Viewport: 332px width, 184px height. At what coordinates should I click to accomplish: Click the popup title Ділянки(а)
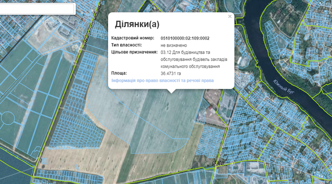(137, 24)
